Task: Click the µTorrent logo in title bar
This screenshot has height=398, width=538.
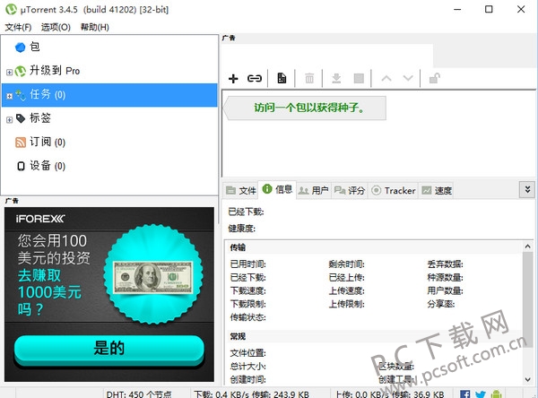Action: pos(11,9)
